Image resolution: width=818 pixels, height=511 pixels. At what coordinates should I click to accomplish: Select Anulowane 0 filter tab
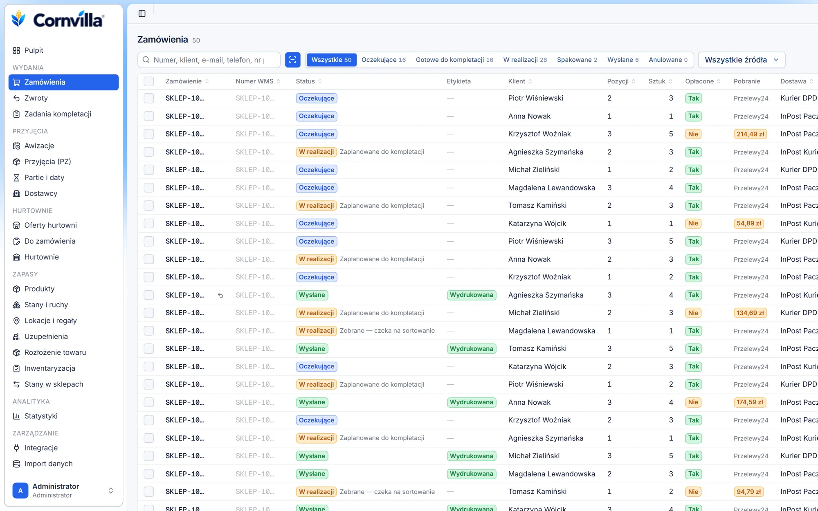point(668,60)
